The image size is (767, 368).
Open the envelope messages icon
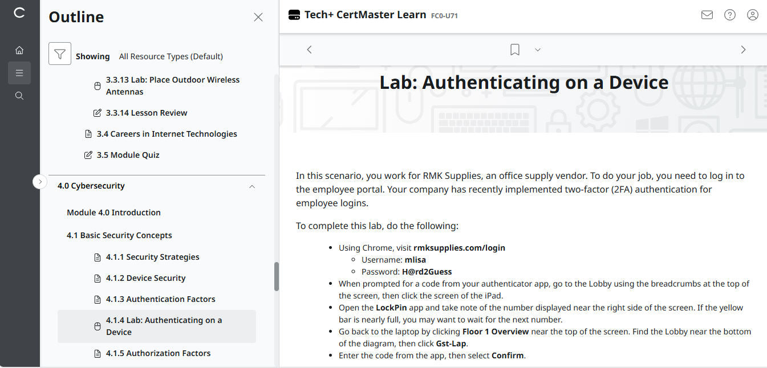(707, 15)
